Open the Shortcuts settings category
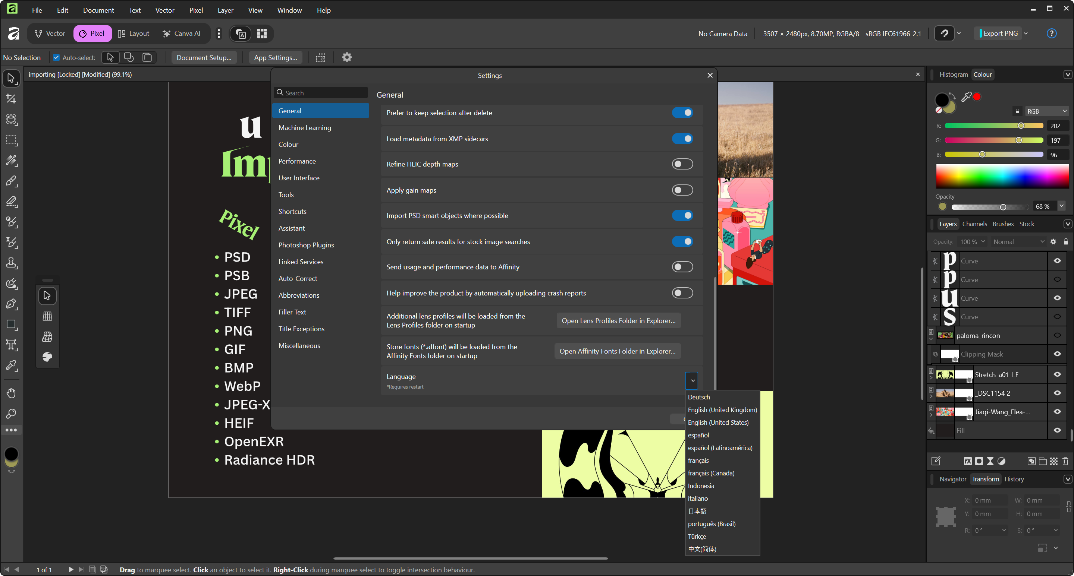1074x576 pixels. (x=292, y=211)
